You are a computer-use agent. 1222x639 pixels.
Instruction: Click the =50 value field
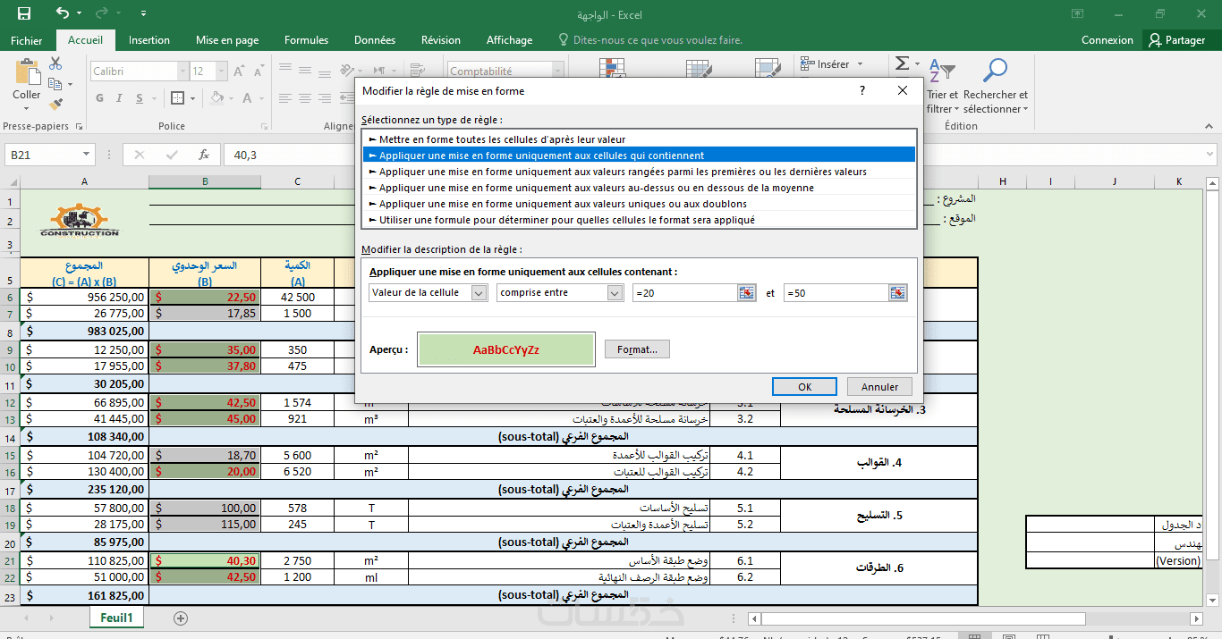click(836, 293)
